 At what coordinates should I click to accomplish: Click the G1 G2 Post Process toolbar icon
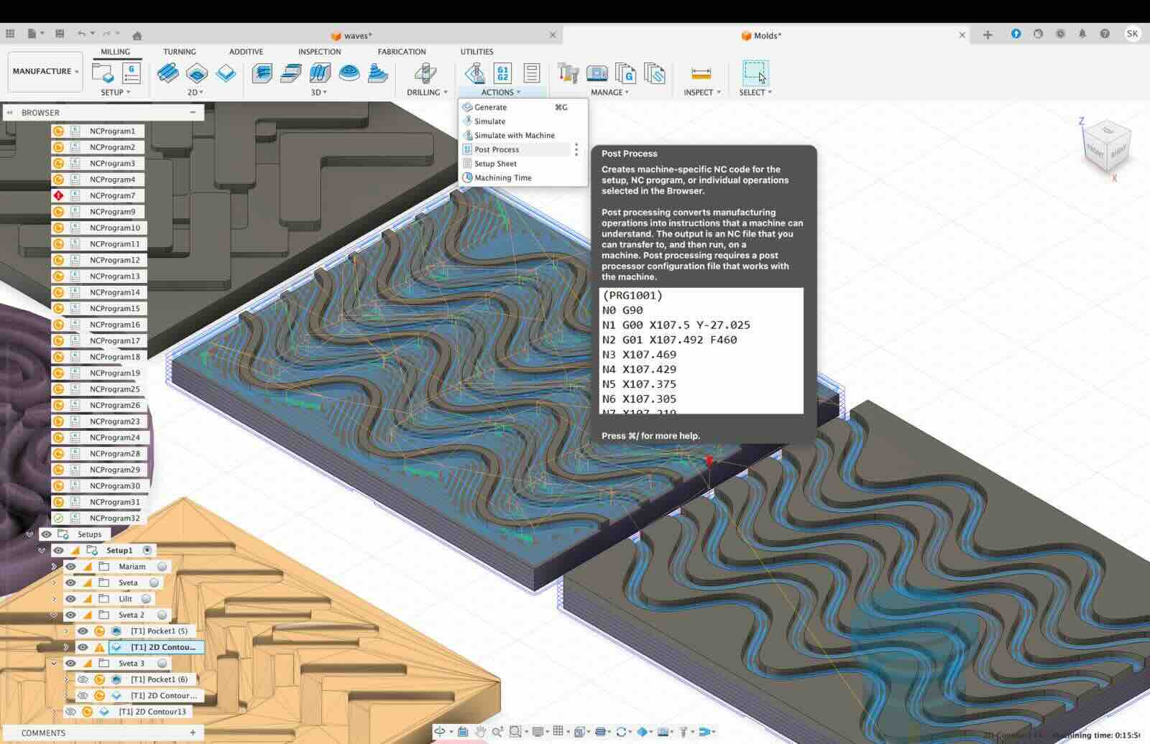point(502,73)
